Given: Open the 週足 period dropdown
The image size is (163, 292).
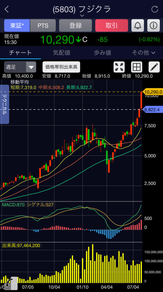Looking at the screenshot, I should pyautogui.click(x=20, y=67).
